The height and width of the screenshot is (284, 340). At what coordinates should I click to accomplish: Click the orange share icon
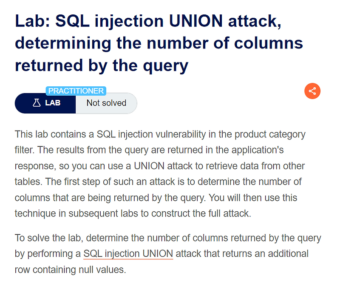[x=312, y=91]
